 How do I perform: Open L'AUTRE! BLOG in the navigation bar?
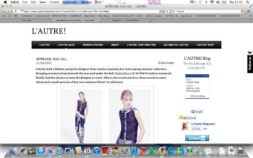[66, 45]
